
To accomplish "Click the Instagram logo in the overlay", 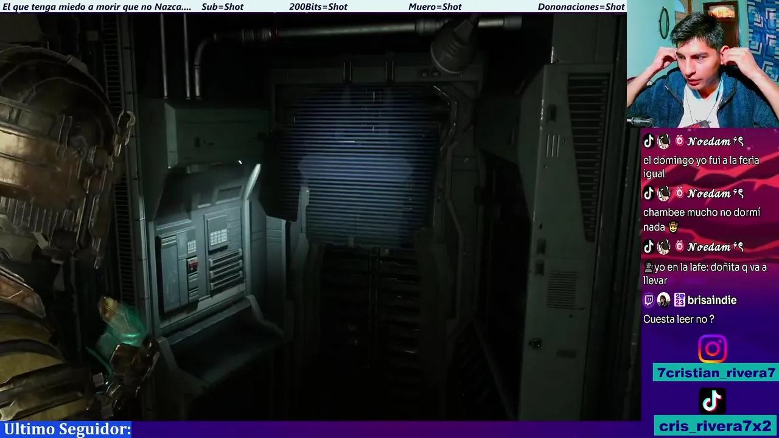I will (712, 349).
